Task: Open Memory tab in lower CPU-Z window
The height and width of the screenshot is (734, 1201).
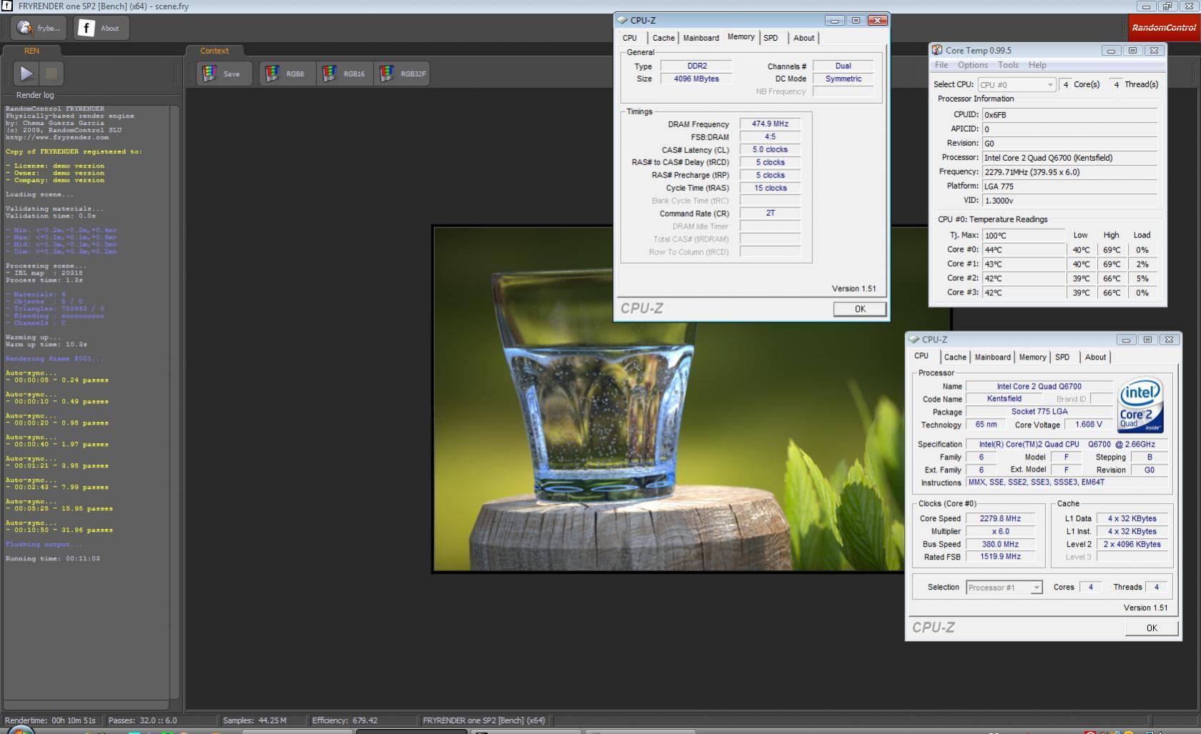Action: (1032, 357)
